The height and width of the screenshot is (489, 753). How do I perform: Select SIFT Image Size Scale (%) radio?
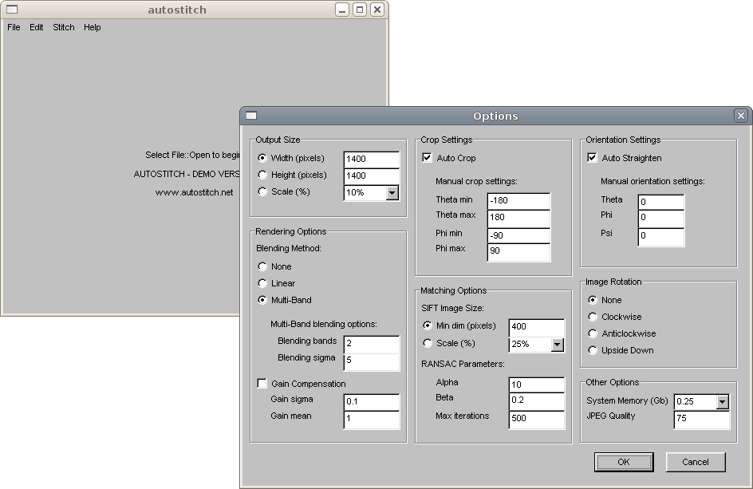(x=428, y=344)
